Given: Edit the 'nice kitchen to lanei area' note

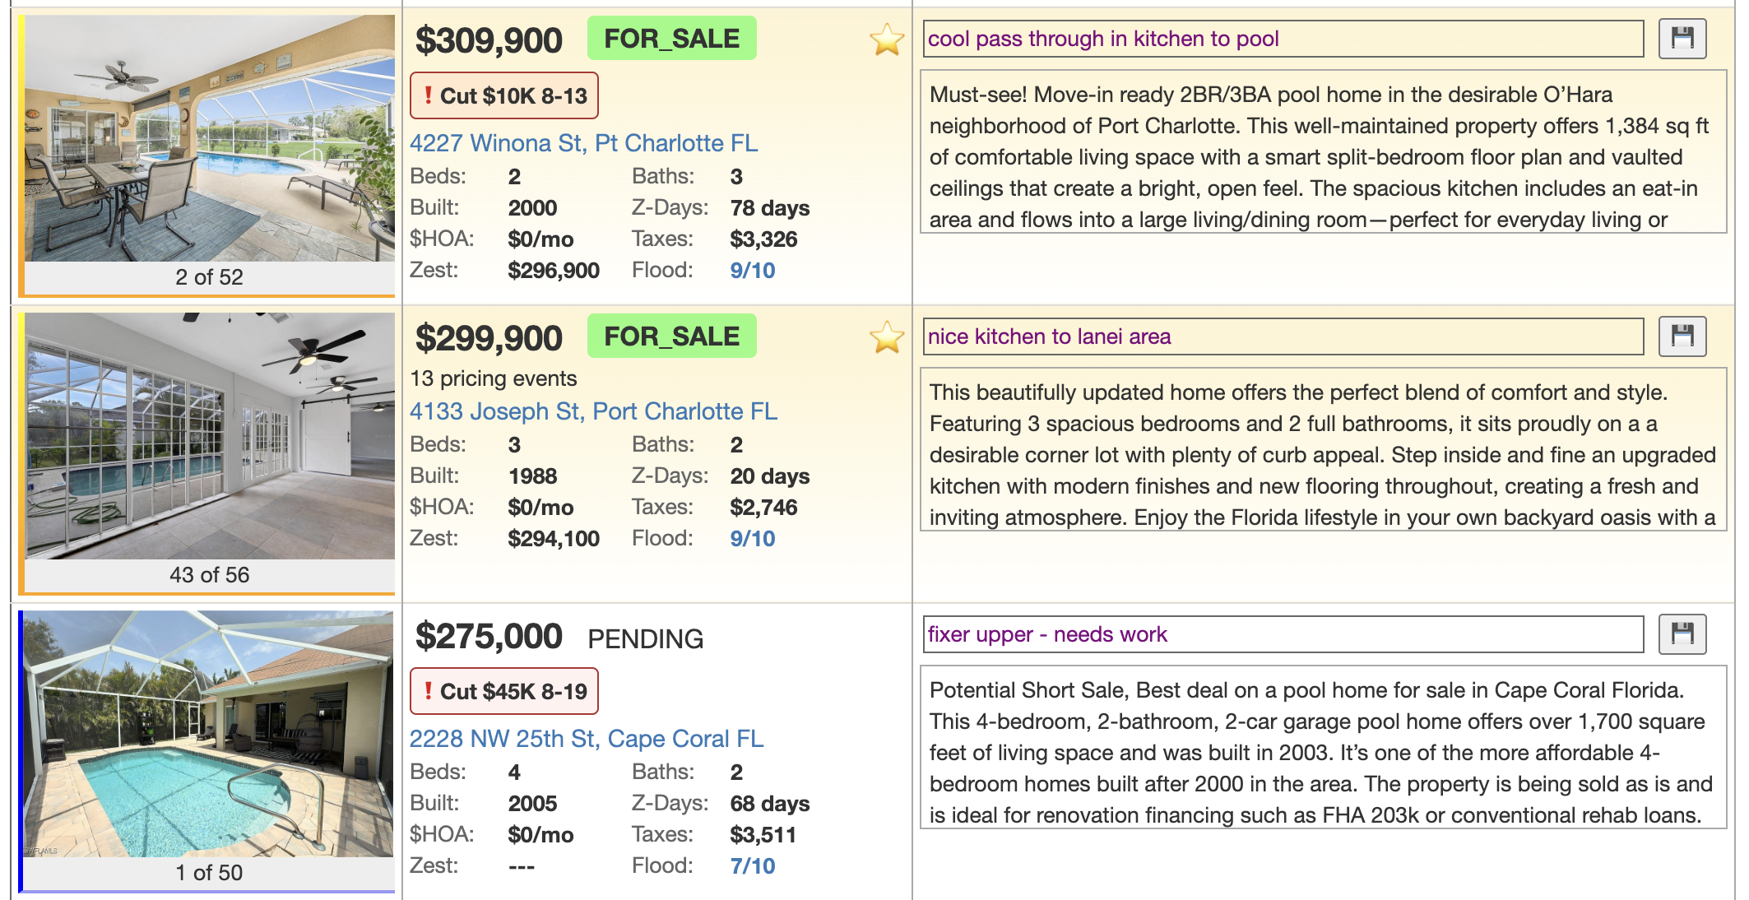Looking at the screenshot, I should [1282, 336].
